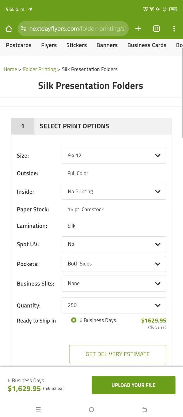Open the Spot UV dropdown
Viewport: 183px width, 417px height.
[x=114, y=244]
